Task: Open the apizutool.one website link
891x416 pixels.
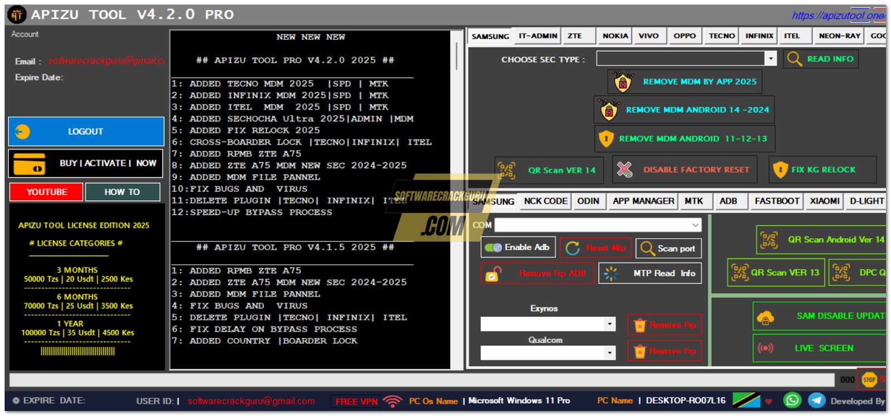Action: point(838,16)
